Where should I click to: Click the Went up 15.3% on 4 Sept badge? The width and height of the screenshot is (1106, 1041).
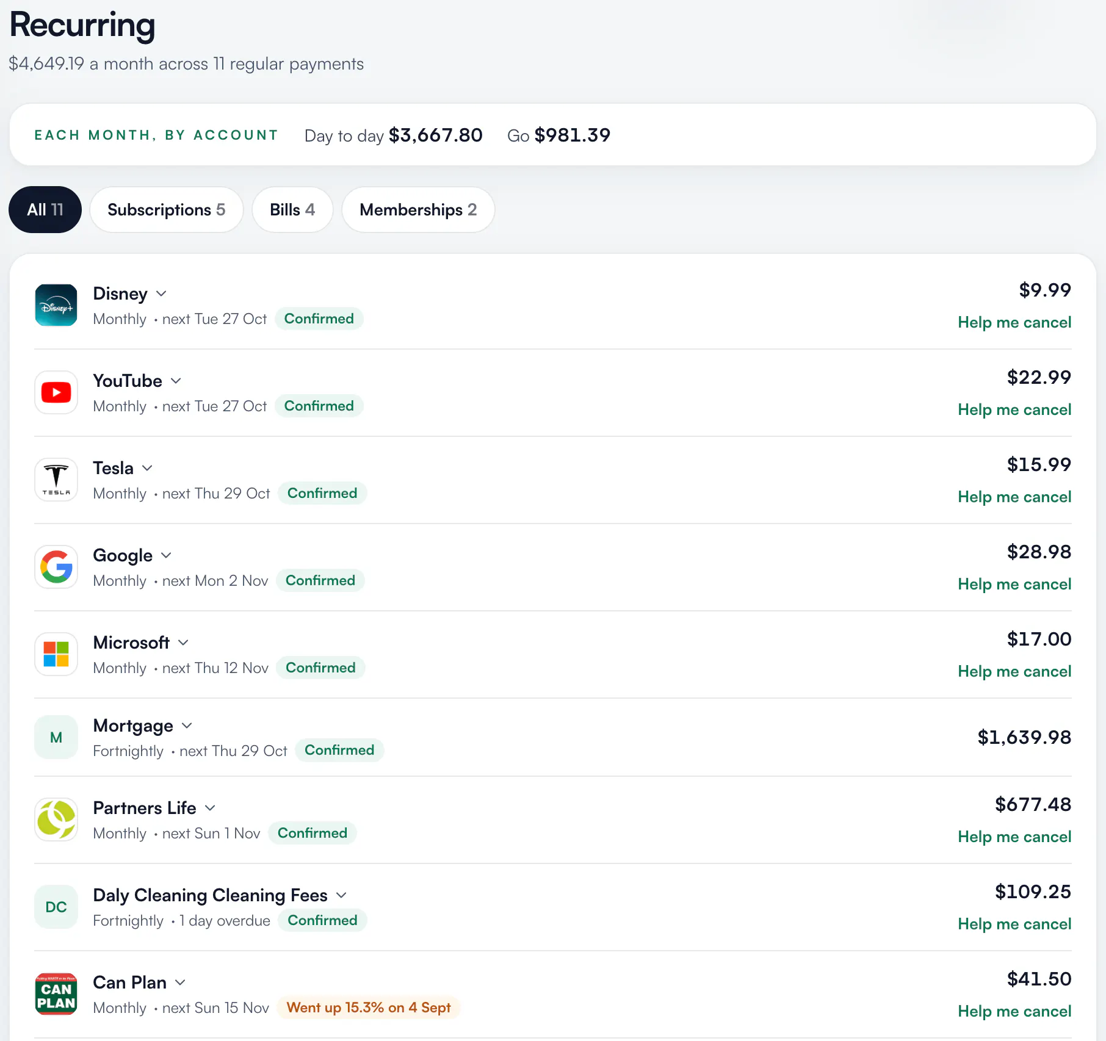point(369,1007)
